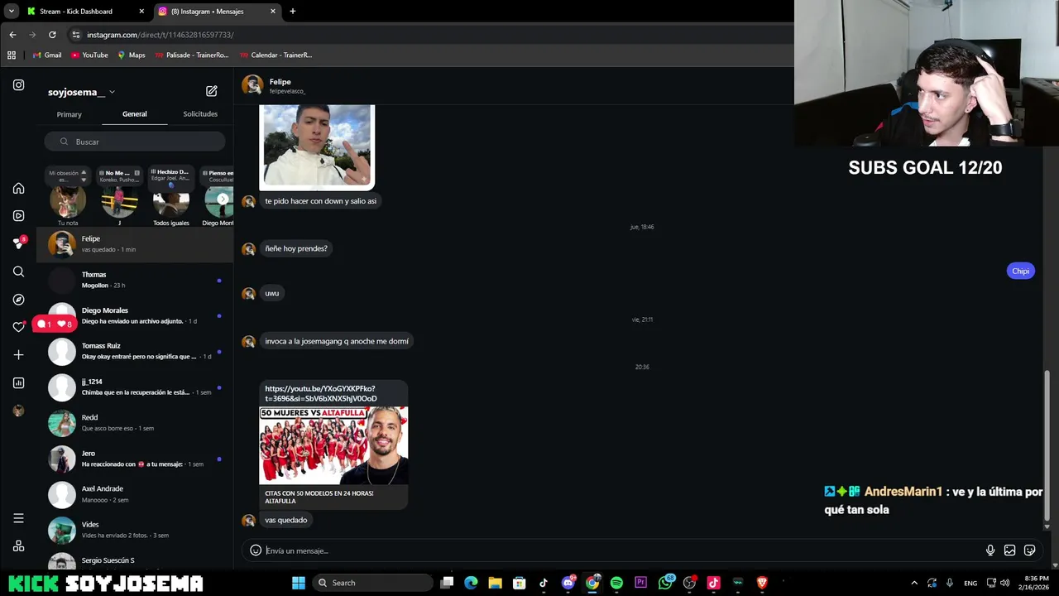Open Explore compass icon

point(18,300)
